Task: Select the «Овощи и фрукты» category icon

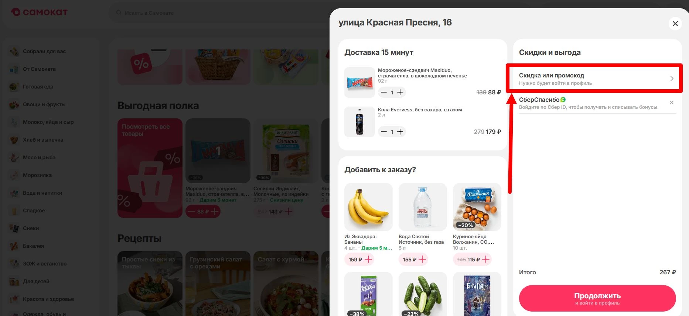Action: pos(14,105)
